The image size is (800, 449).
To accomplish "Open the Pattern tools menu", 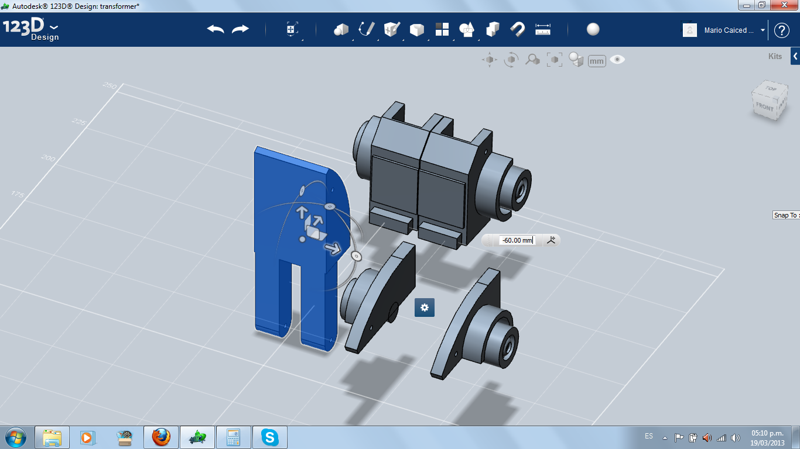I will (x=442, y=30).
